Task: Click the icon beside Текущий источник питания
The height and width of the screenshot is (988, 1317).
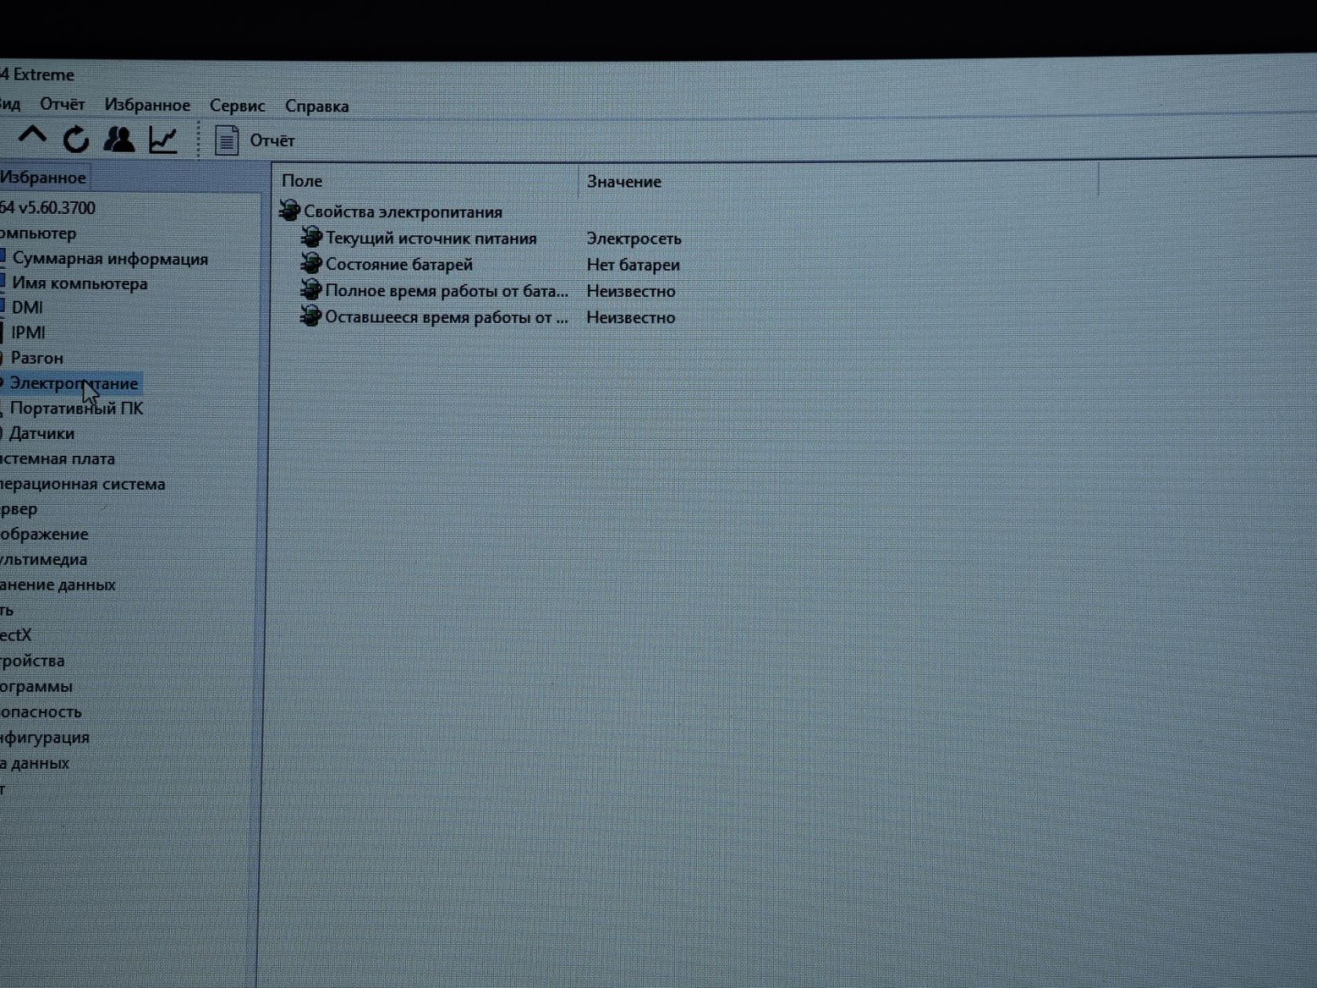Action: coord(311,238)
